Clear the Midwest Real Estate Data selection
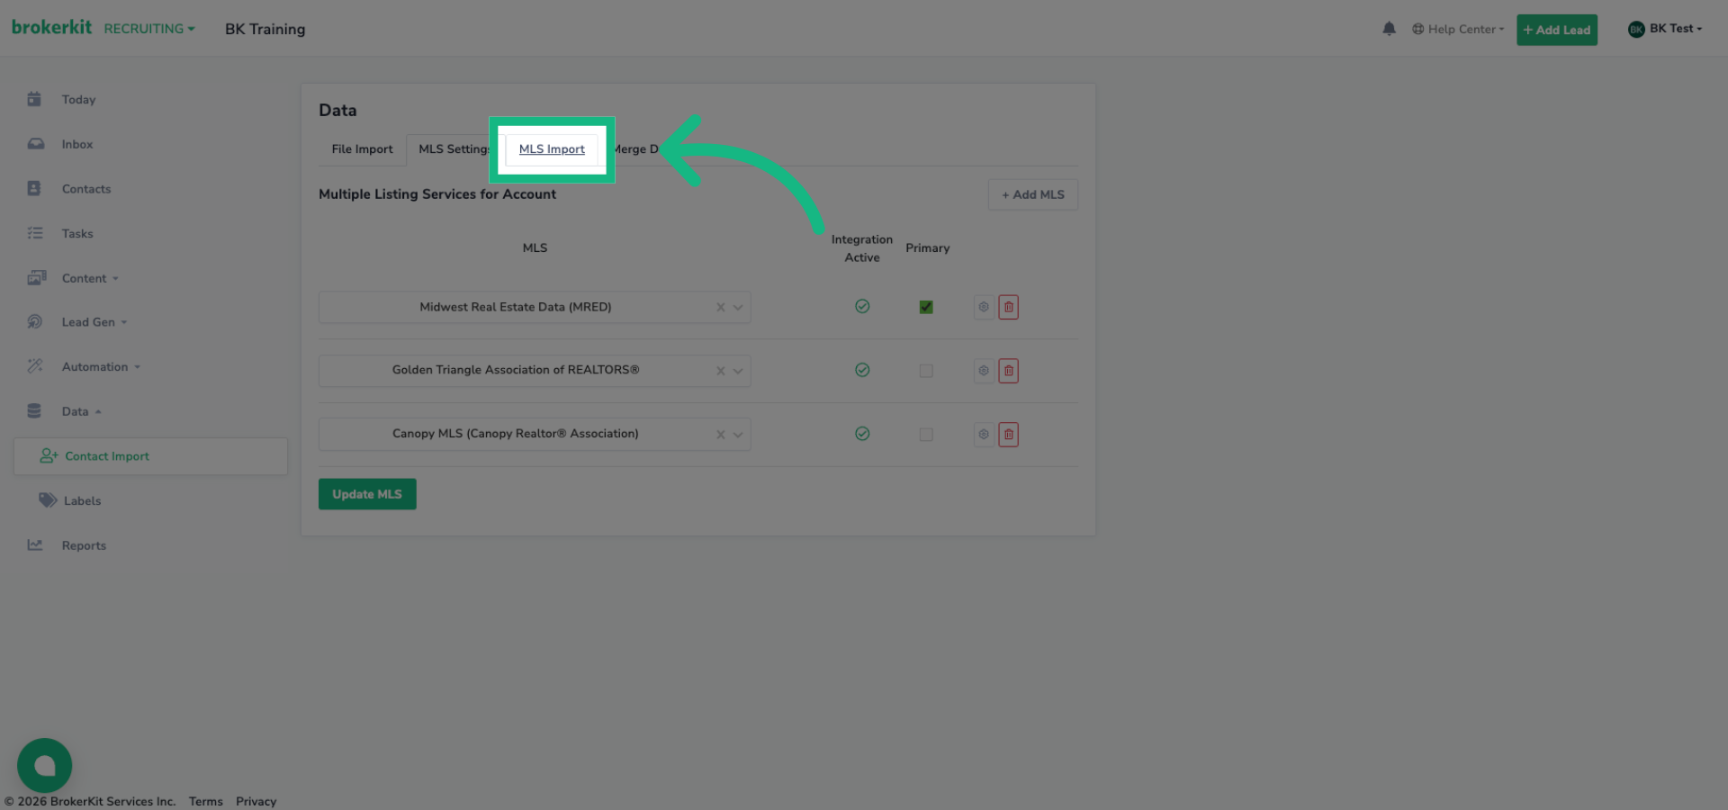The width and height of the screenshot is (1728, 810). 720,308
